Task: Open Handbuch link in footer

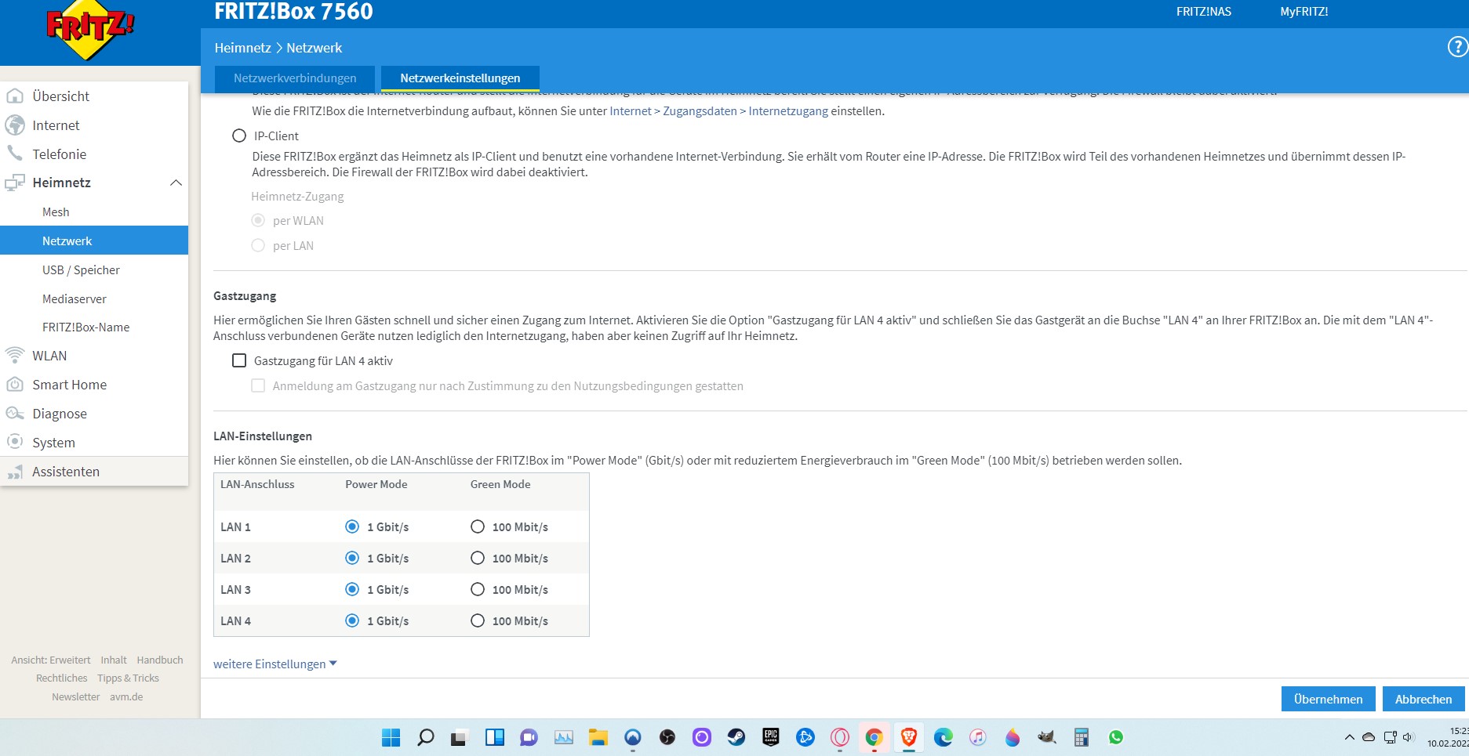Action: pyautogui.click(x=160, y=660)
